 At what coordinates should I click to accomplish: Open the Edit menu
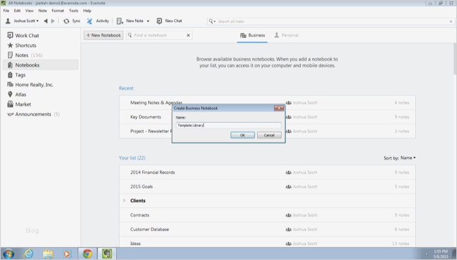(17, 10)
